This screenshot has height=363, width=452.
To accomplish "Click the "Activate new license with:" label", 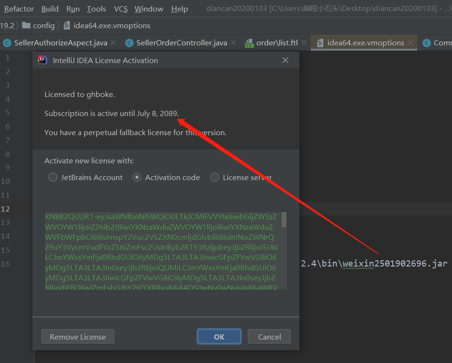I will [x=89, y=161].
